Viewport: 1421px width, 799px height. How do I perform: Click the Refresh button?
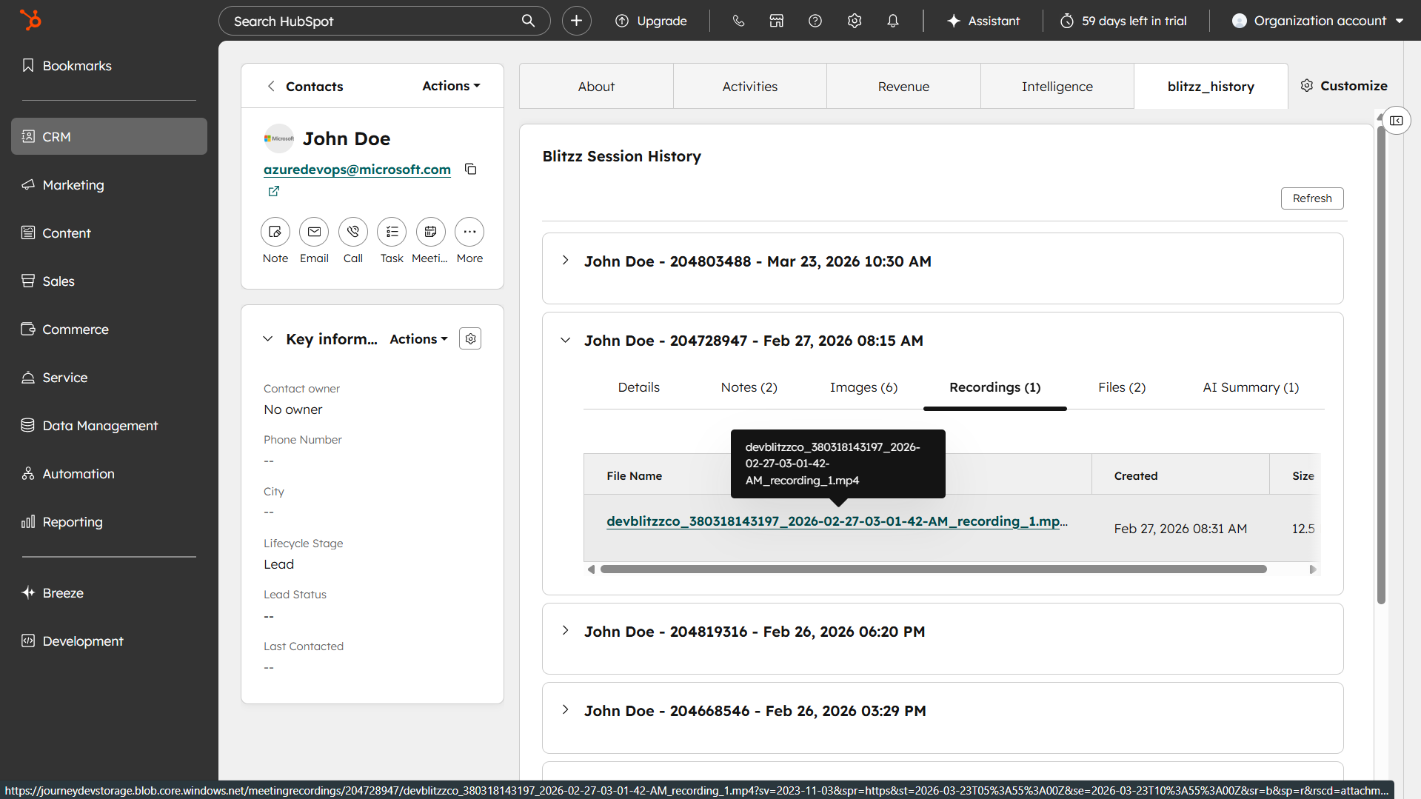click(1312, 198)
